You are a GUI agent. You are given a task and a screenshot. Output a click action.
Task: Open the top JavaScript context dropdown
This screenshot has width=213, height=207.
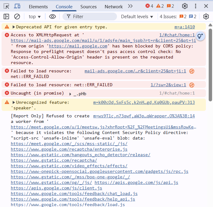click(x=35, y=17)
